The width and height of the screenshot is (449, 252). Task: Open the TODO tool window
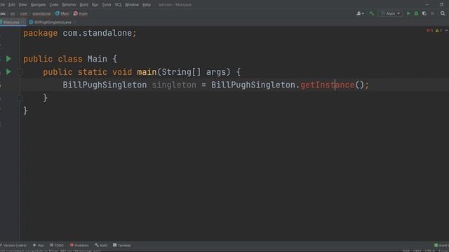pos(57,245)
